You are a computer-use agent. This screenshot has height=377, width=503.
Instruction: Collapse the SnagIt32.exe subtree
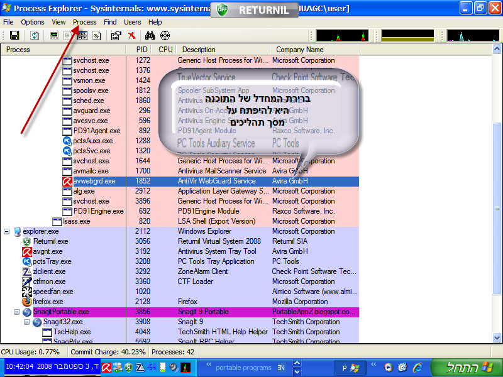26,322
